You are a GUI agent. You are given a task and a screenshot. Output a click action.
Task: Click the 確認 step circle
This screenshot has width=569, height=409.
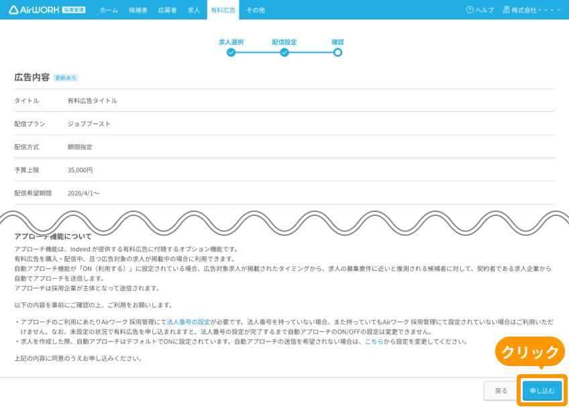[338, 52]
